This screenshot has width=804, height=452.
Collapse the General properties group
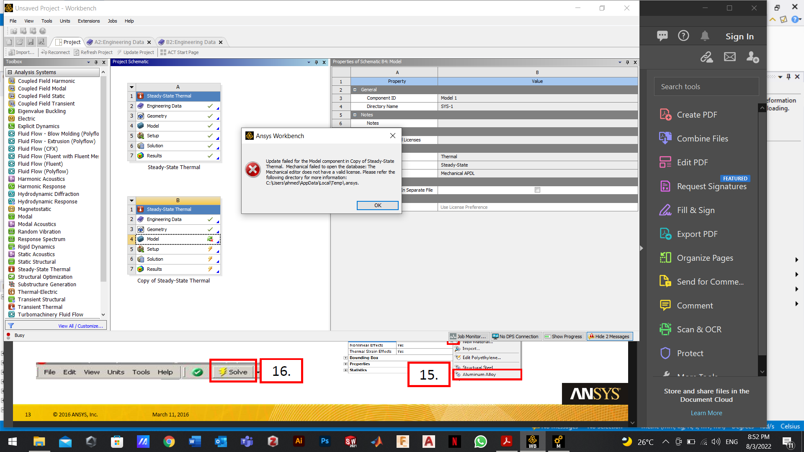355,90
